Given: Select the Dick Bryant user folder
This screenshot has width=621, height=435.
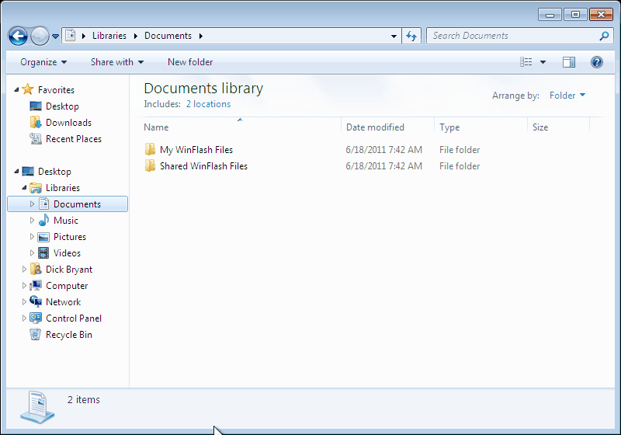Looking at the screenshot, I should 69,270.
